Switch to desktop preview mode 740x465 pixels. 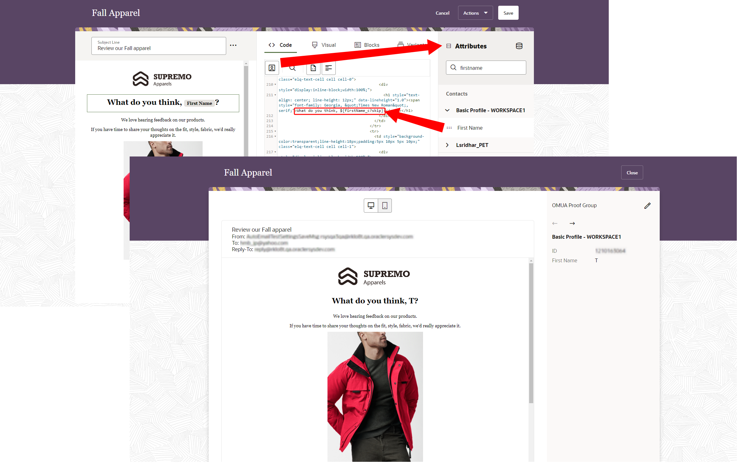(x=371, y=206)
